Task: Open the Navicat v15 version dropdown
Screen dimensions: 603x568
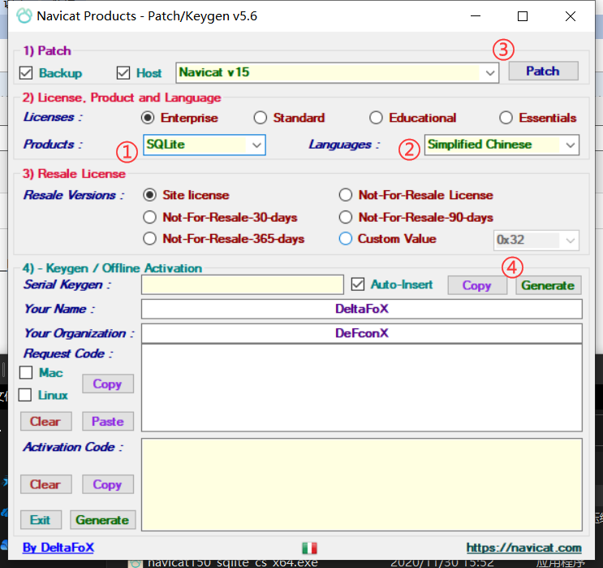Action: pos(338,72)
